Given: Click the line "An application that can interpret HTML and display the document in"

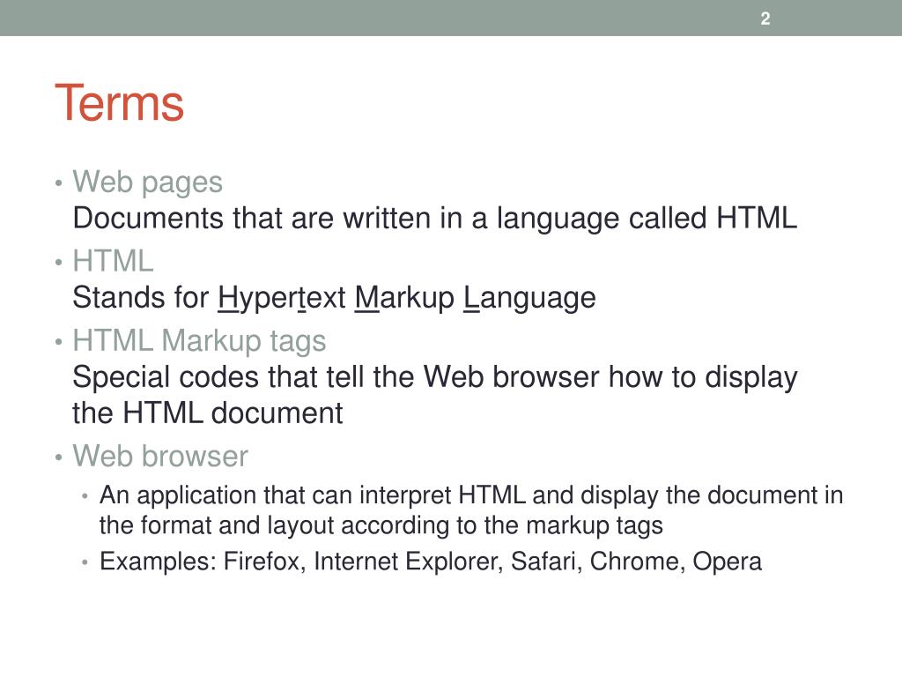Looking at the screenshot, I should 471,495.
